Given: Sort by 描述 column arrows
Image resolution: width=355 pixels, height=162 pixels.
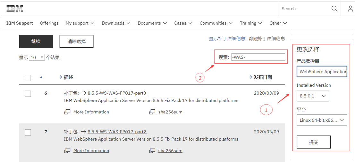Looking at the screenshot, I should pos(61,77).
